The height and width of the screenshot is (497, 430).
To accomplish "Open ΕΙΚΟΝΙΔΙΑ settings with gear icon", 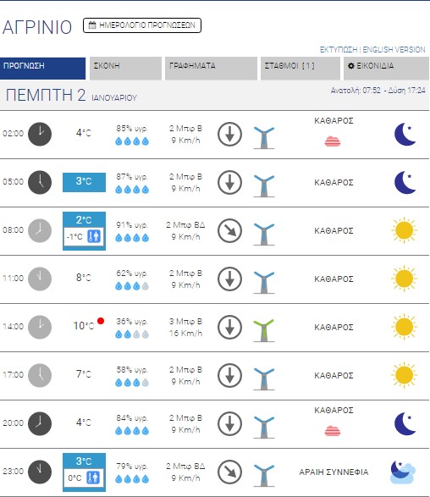I will pos(386,68).
